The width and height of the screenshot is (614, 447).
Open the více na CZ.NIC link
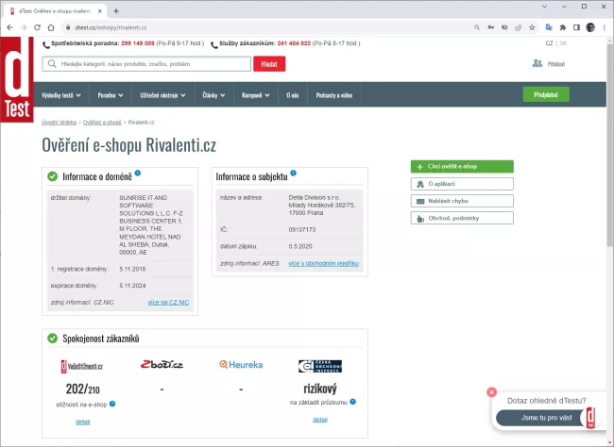tap(169, 302)
